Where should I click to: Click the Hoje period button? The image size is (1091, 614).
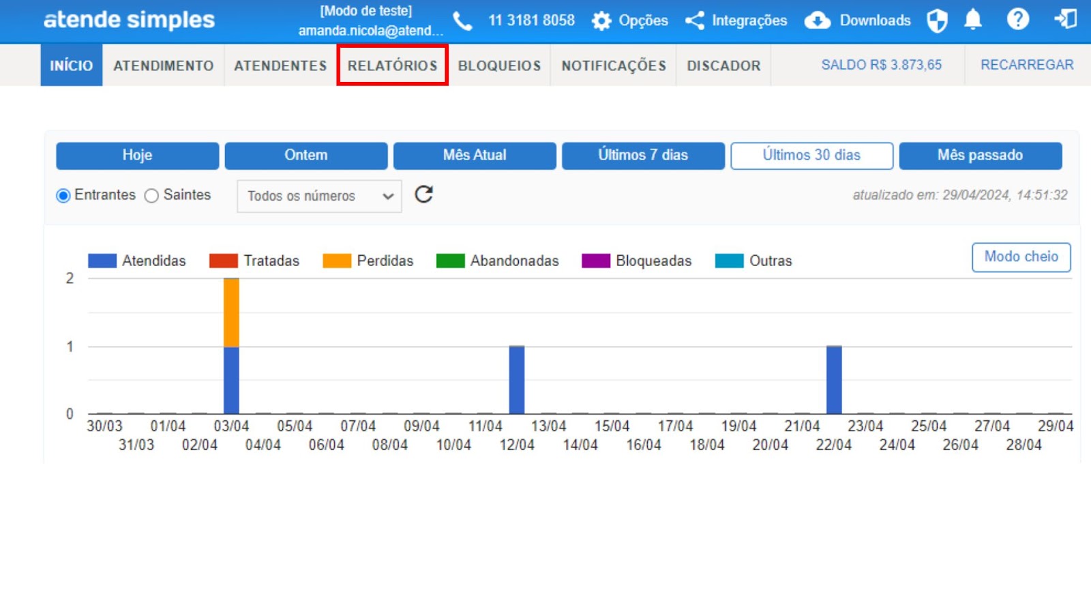(x=137, y=156)
